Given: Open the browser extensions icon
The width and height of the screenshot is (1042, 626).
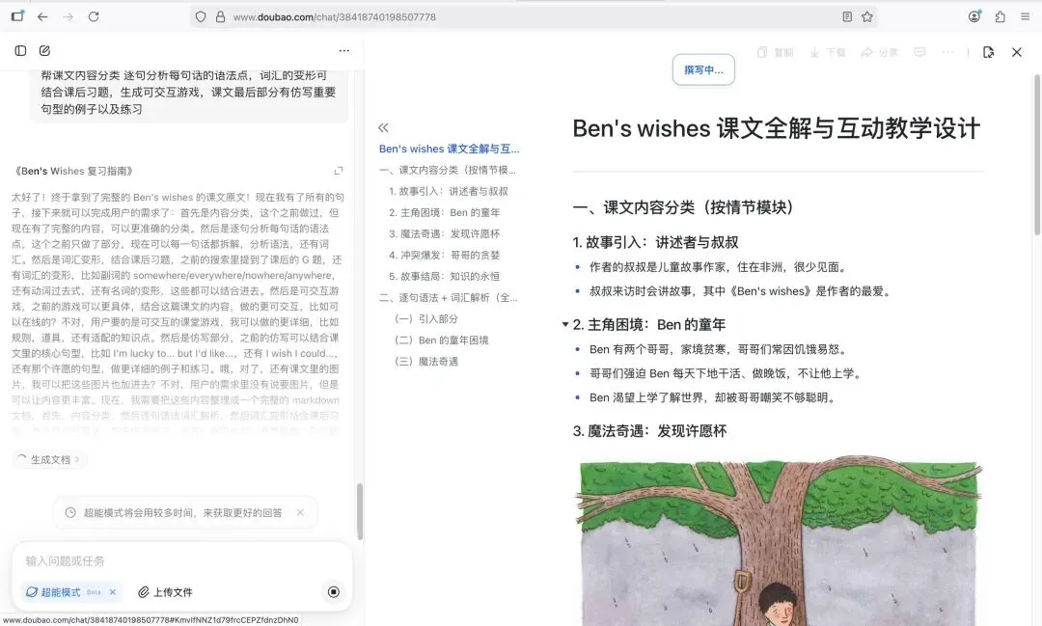Looking at the screenshot, I should [x=1001, y=16].
